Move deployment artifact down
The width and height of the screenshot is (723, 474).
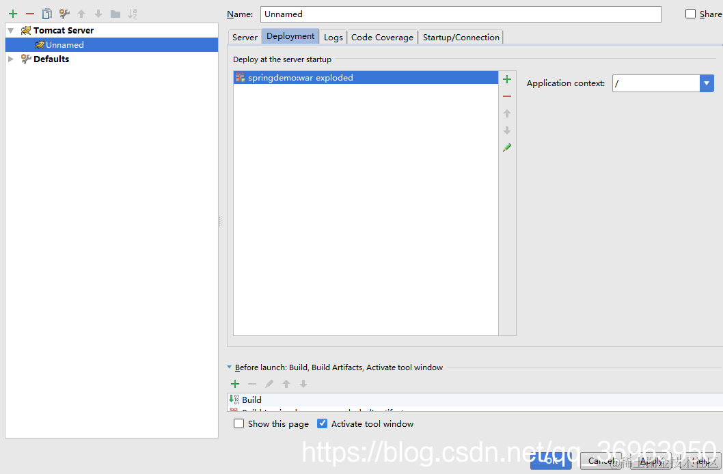507,130
